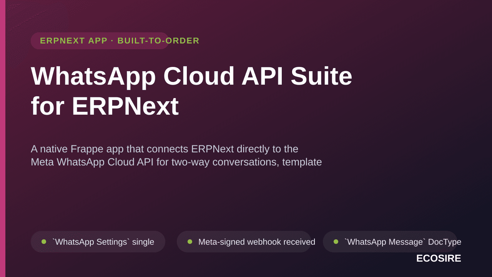Click the 'for ERPNext' title line
The width and height of the screenshot is (492, 277).
coord(105,106)
